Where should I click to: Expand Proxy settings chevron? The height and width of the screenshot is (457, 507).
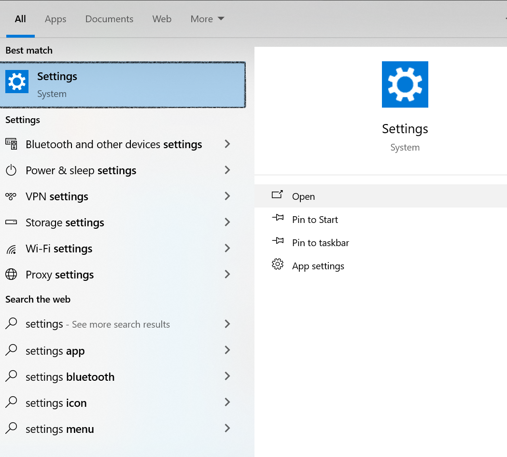pyautogui.click(x=227, y=275)
